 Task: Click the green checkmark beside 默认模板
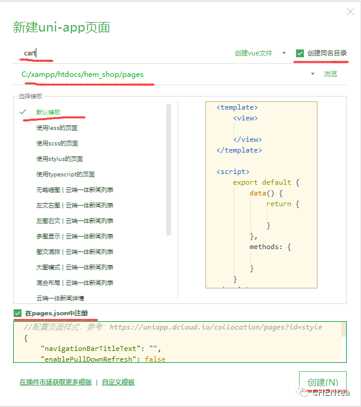coord(23,112)
